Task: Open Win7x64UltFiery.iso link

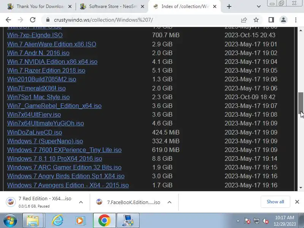Action: click(34, 114)
